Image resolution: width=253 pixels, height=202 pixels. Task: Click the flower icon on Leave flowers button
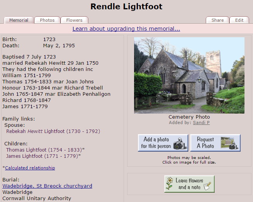(169, 184)
